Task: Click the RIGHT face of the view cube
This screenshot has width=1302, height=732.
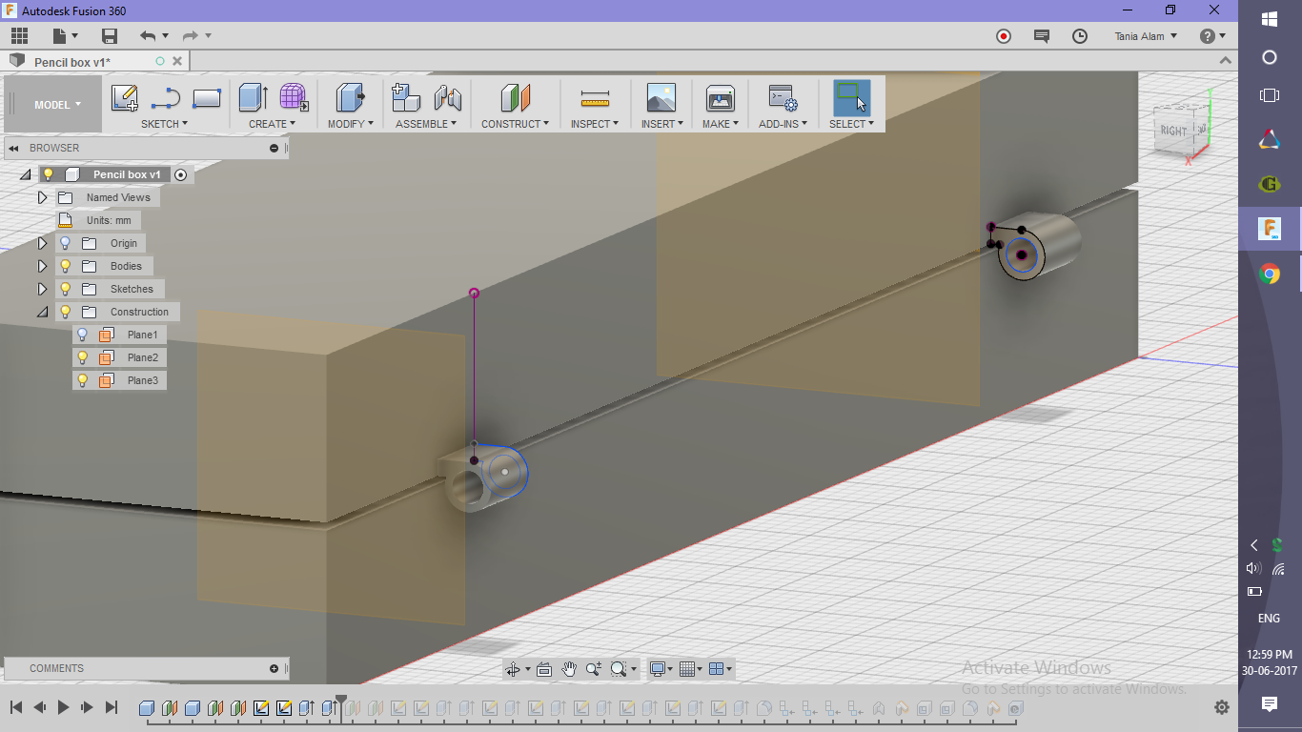Action: [x=1174, y=132]
